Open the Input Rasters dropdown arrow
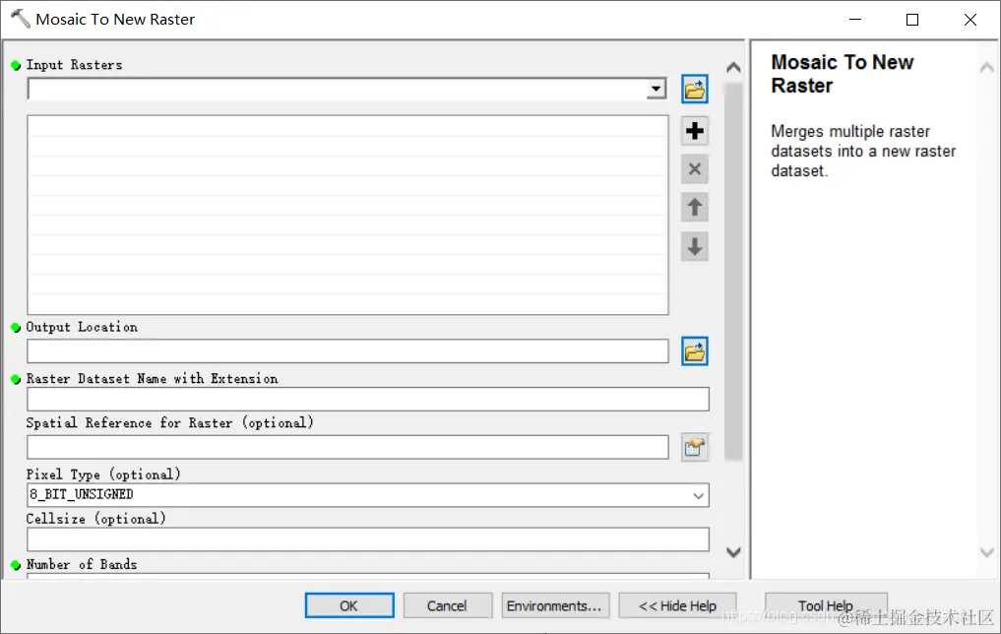The image size is (1001, 634). coord(656,89)
